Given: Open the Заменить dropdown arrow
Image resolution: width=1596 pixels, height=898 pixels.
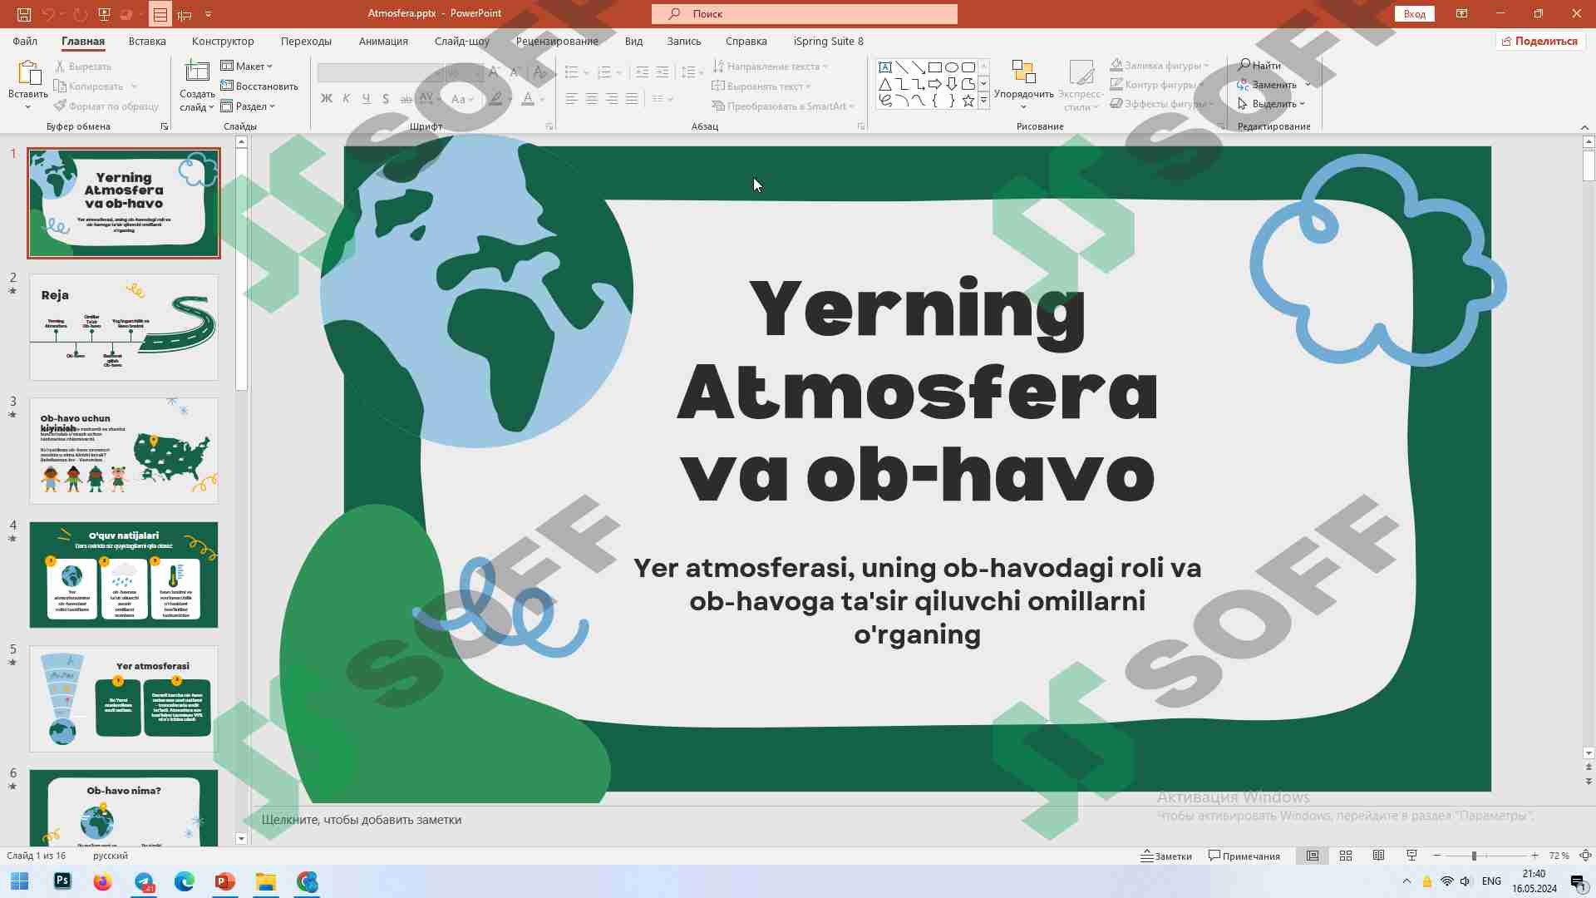Looking at the screenshot, I should tap(1308, 85).
